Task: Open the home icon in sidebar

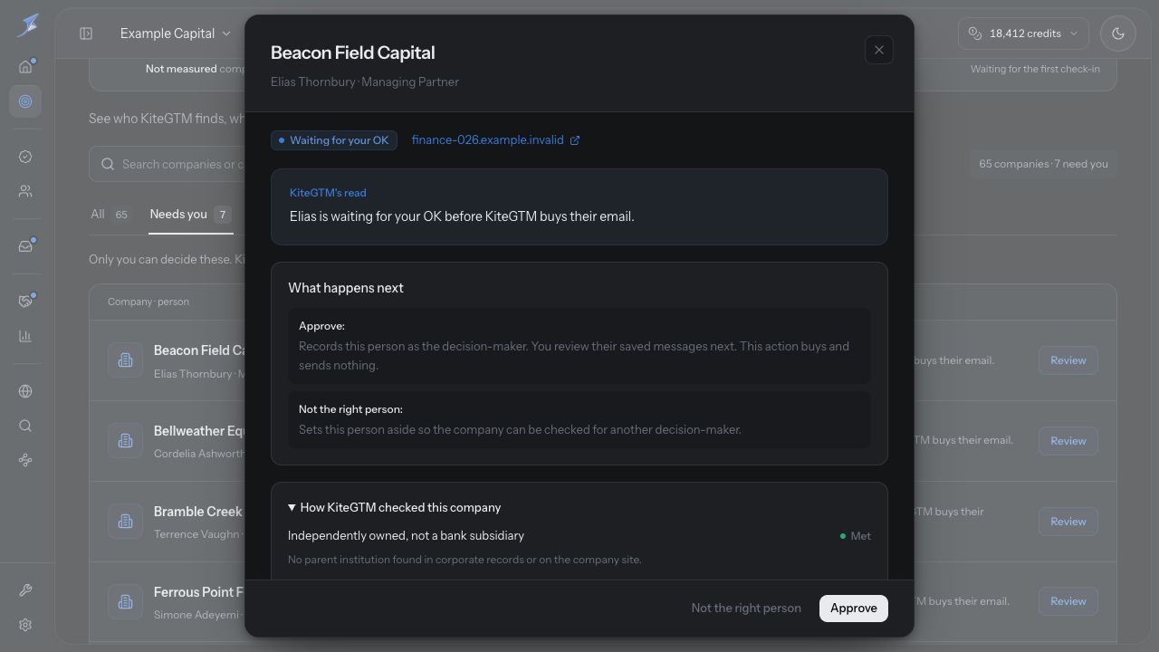Action: click(25, 66)
